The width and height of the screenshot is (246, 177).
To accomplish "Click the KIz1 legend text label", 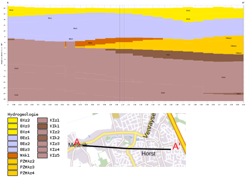I will (55, 120).
